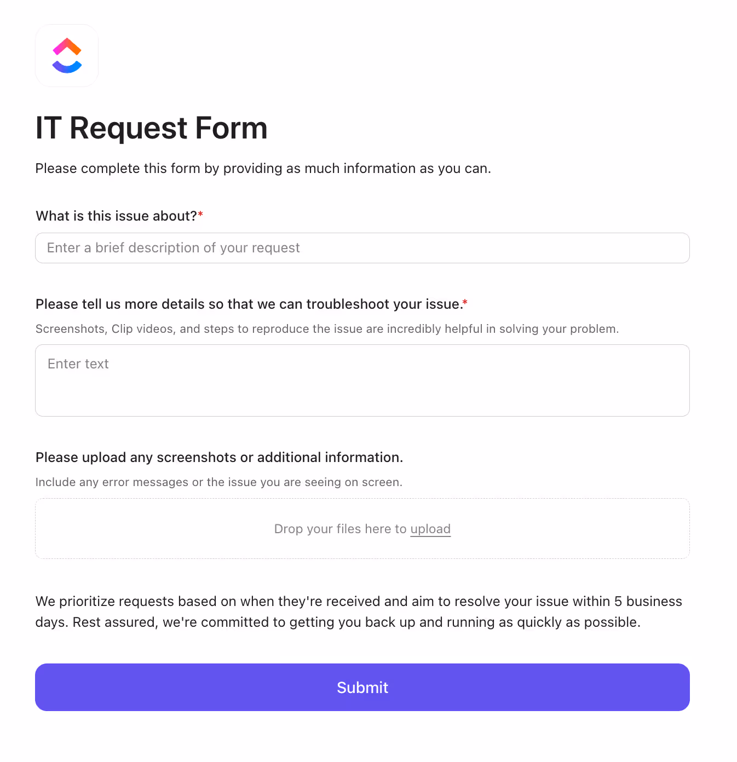Click the 'upload' link in the file drop area
Image resolution: width=737 pixels, height=762 pixels.
click(x=430, y=529)
